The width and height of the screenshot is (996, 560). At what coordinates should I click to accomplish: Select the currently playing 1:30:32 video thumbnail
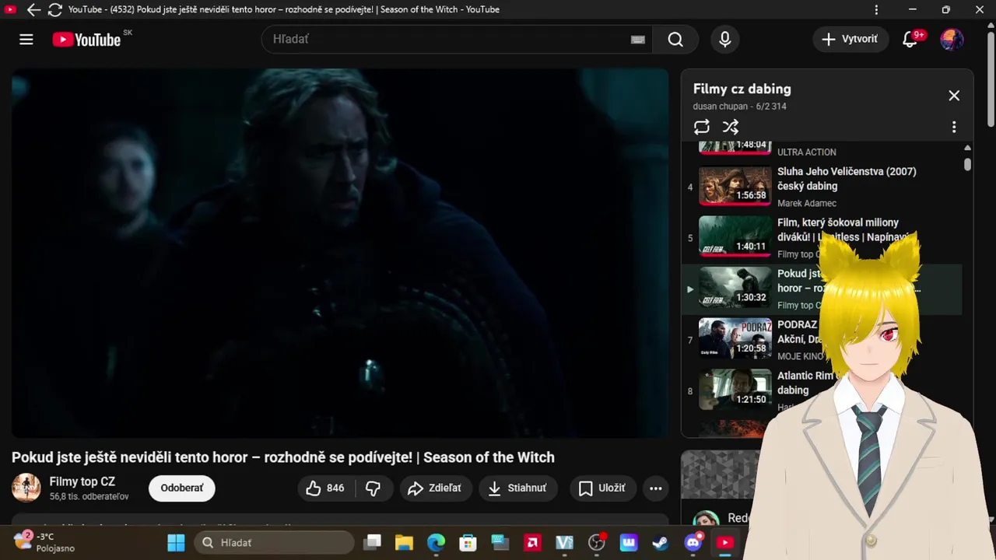735,288
